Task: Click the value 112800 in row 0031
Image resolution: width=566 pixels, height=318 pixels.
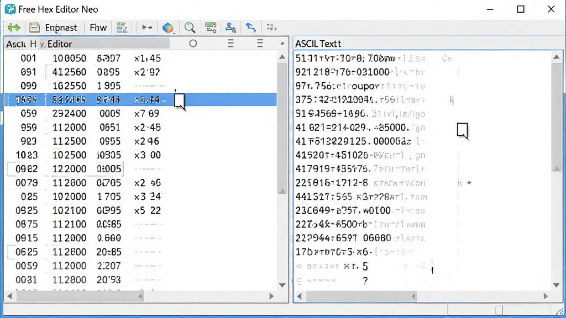Action: [x=69, y=280]
